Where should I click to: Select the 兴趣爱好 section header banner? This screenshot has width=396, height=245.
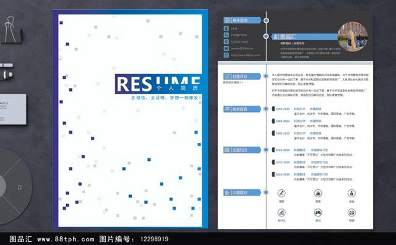click(242, 192)
